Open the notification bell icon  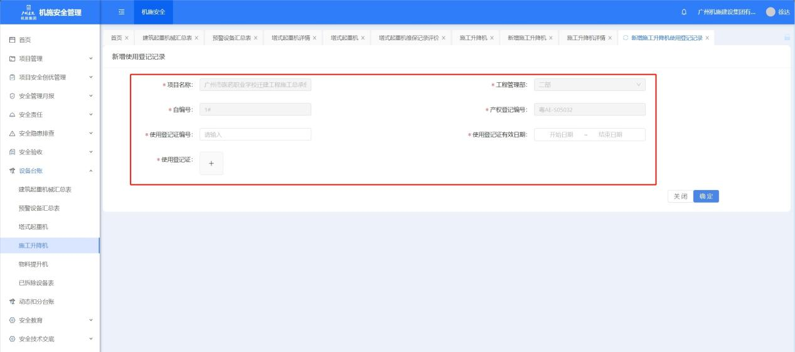[683, 13]
